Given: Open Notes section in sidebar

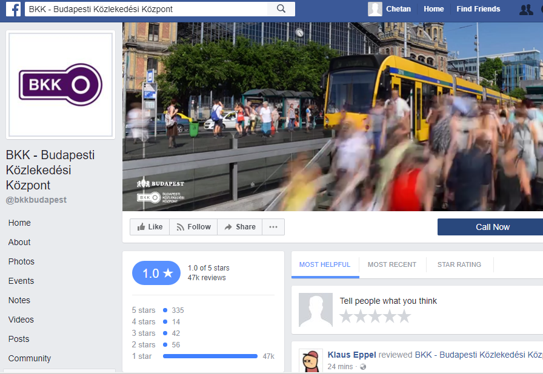Looking at the screenshot, I should click(x=19, y=300).
